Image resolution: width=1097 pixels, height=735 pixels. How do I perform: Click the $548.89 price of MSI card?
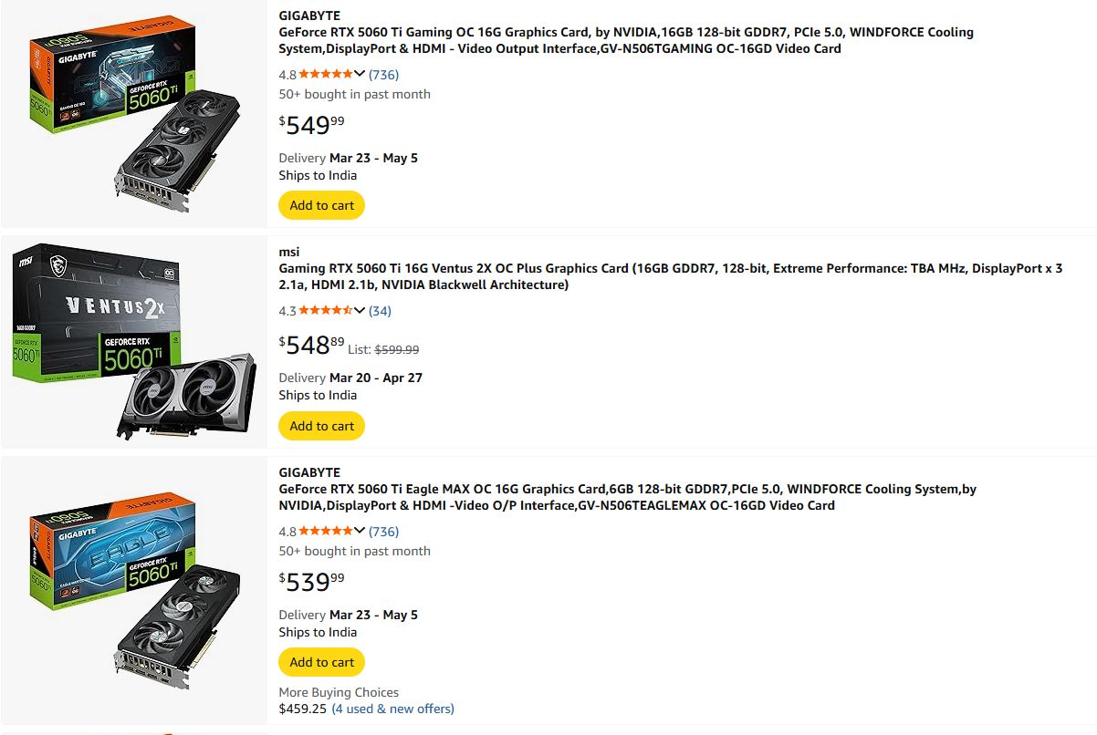coord(312,346)
